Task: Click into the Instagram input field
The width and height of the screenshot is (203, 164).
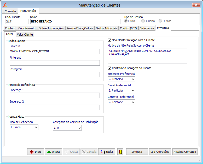Action: coord(55,75)
